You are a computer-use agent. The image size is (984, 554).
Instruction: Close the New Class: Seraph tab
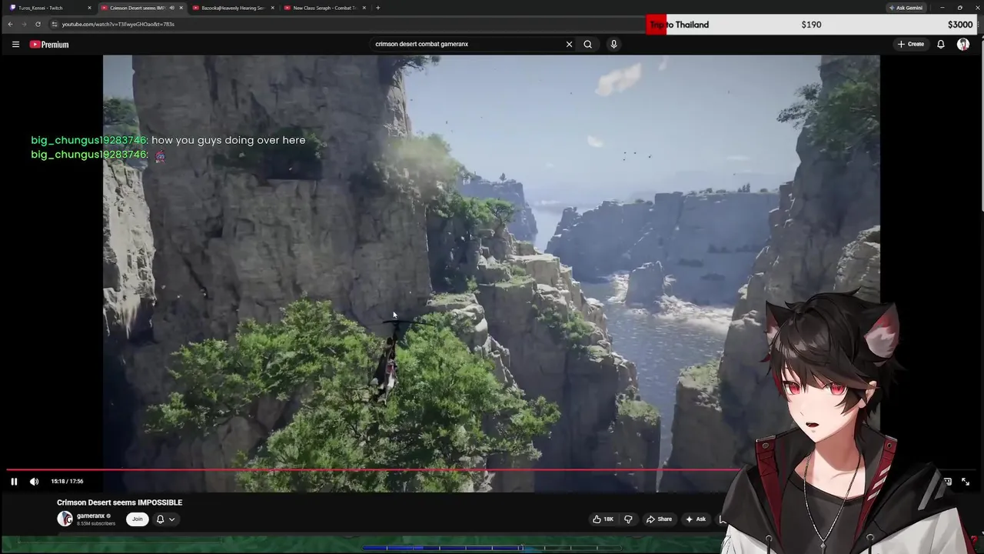click(364, 8)
